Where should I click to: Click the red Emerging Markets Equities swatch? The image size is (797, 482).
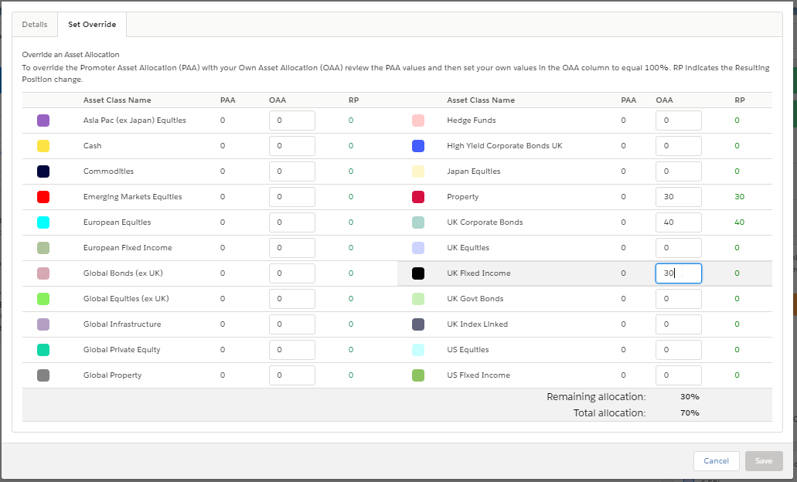(x=43, y=196)
